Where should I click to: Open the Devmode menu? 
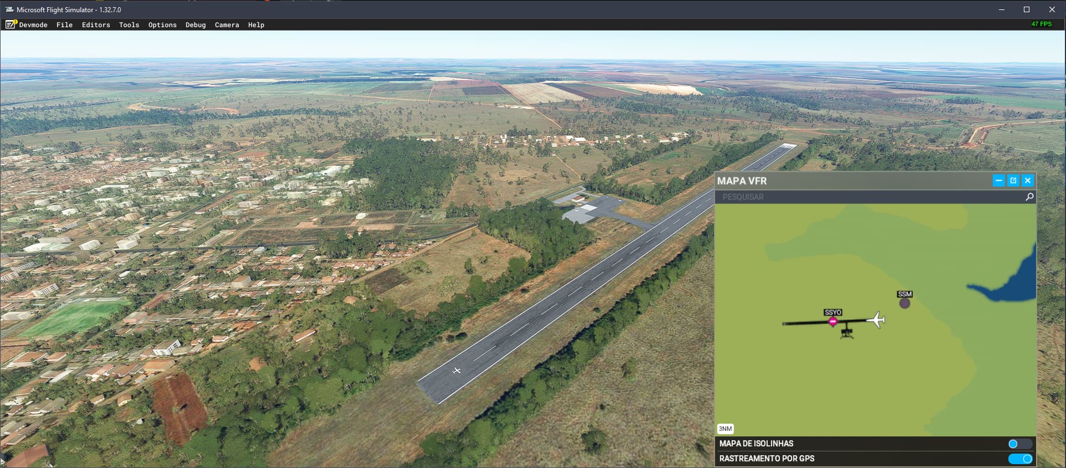click(x=33, y=25)
